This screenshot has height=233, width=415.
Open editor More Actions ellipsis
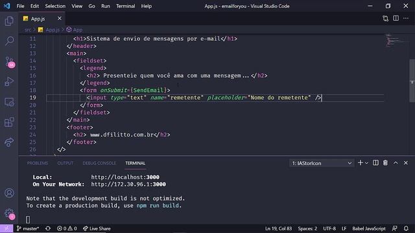[x=406, y=18]
